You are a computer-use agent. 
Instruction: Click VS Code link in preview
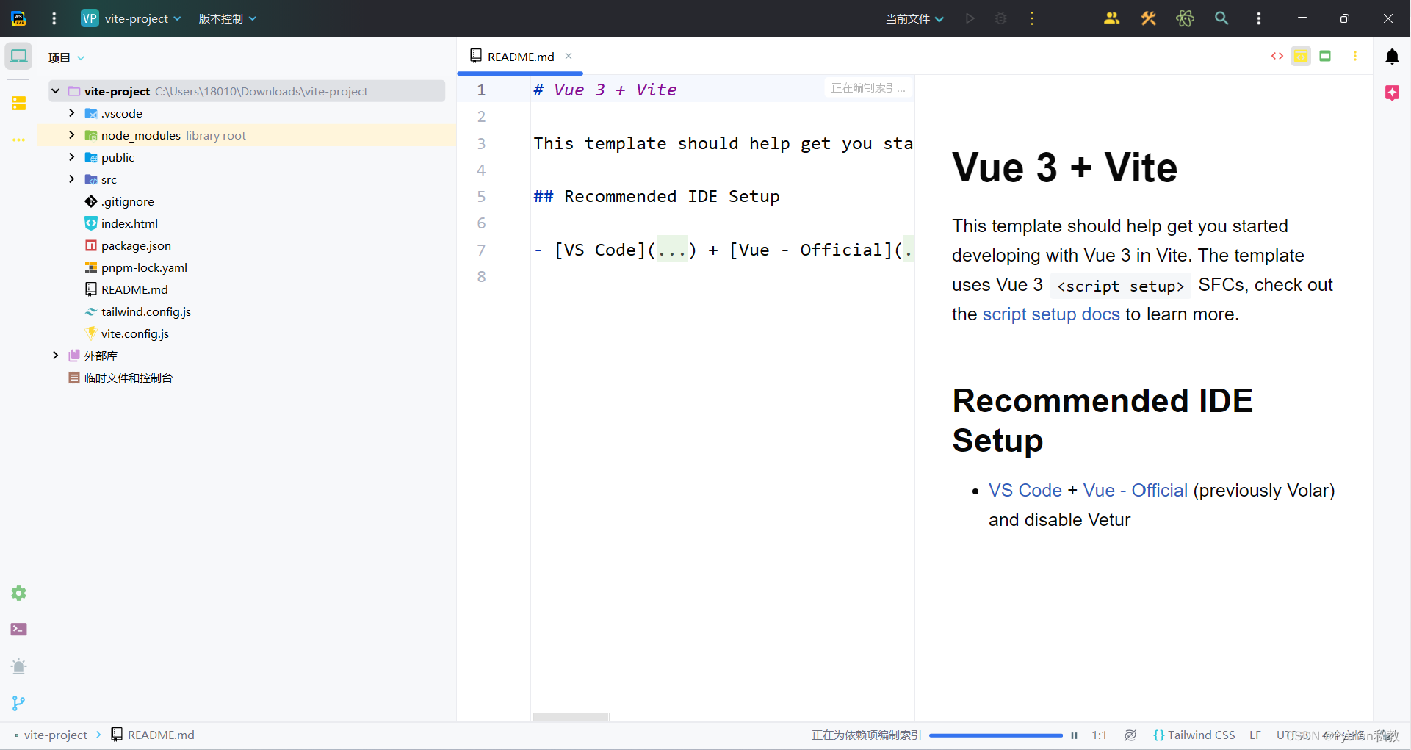pos(1025,491)
